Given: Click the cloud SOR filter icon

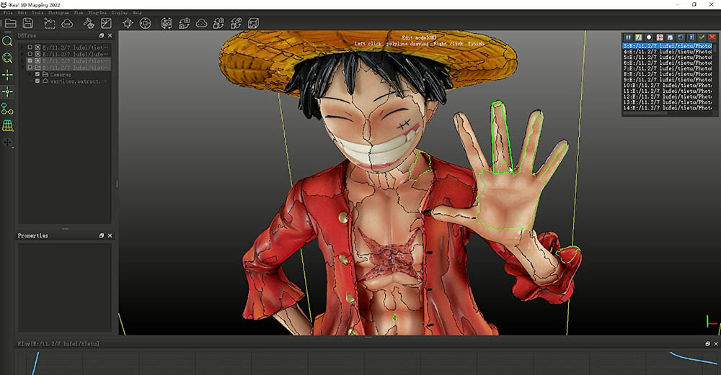Looking at the screenshot, I should (67, 24).
